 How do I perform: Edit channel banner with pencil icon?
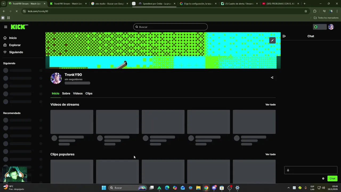point(272,40)
